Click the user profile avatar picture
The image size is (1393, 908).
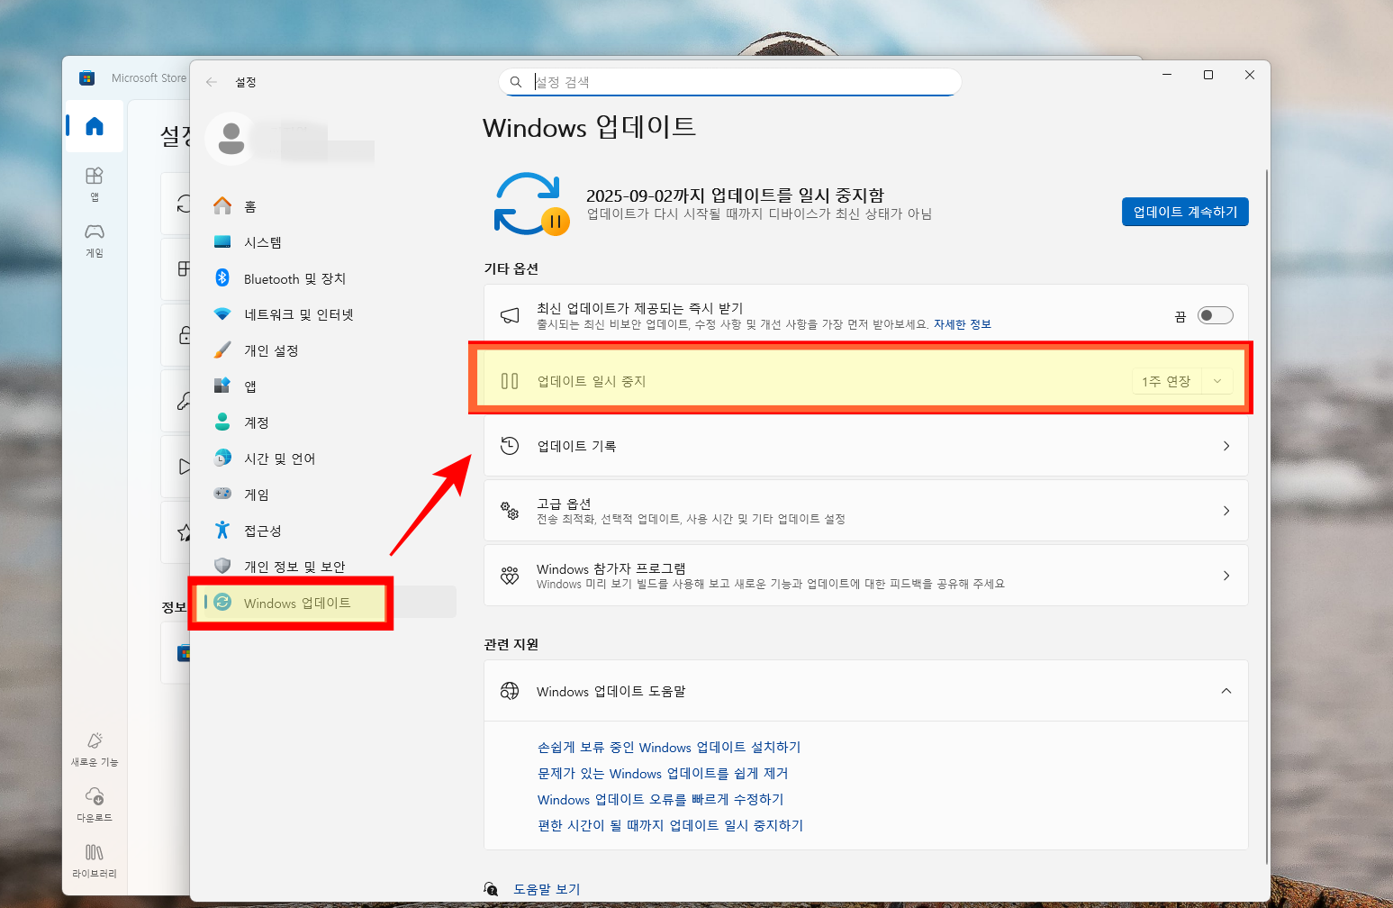231,139
